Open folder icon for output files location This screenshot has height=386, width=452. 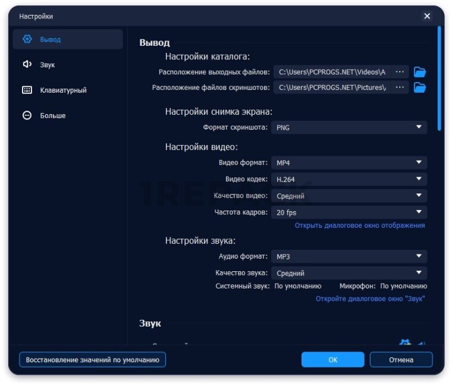420,72
